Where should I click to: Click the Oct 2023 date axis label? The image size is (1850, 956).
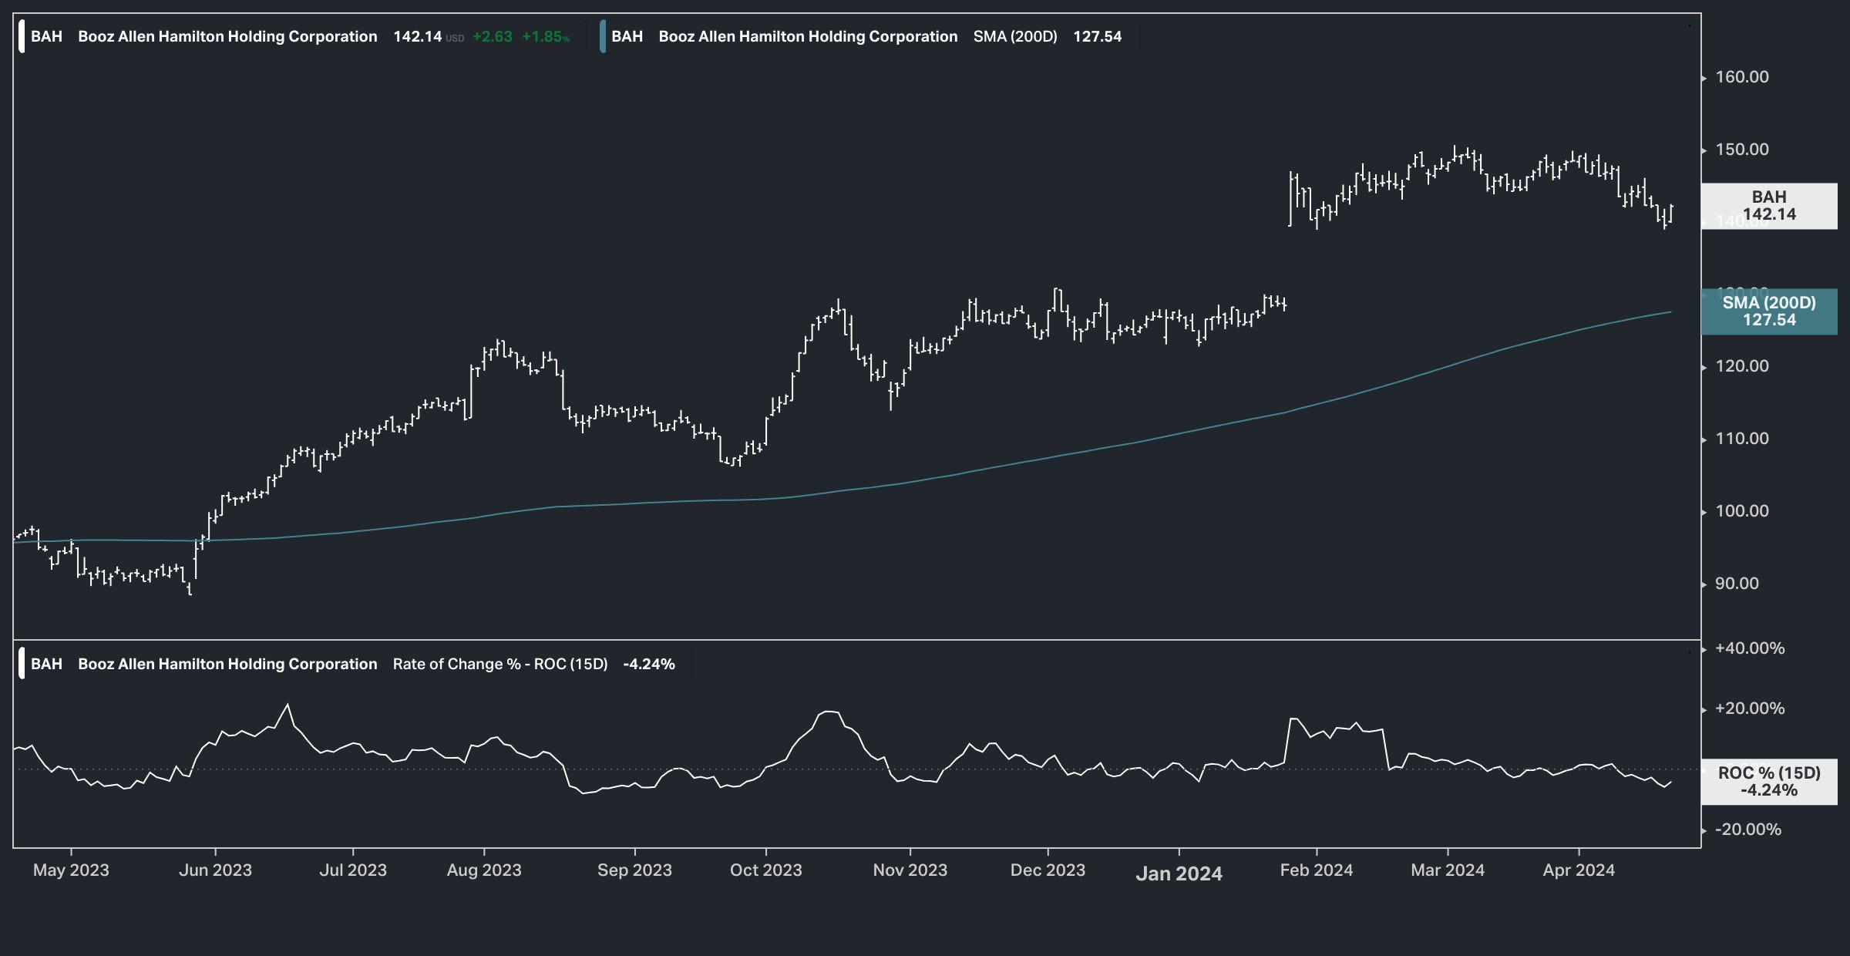(x=765, y=870)
